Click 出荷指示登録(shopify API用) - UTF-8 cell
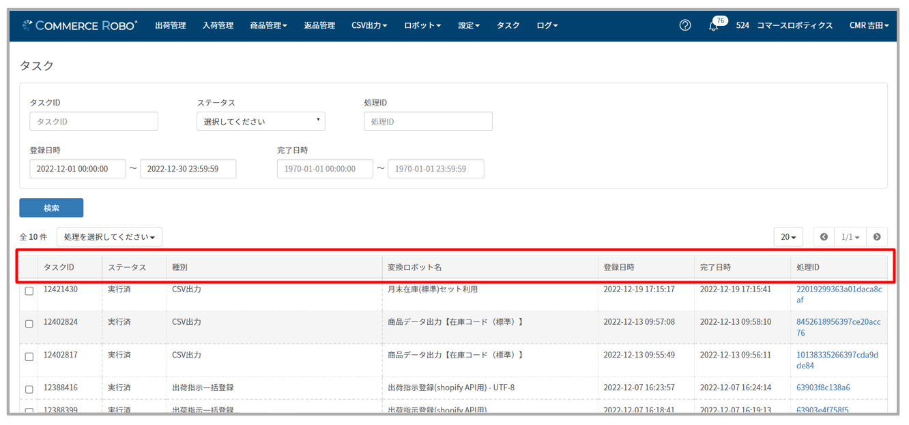Viewport: 909px width, 425px height. point(451,388)
